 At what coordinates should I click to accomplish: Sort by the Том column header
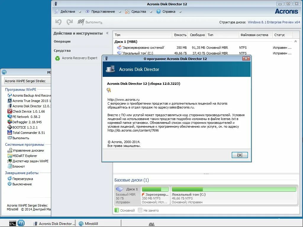coord(142,35)
